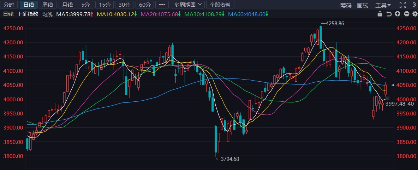418x170 pixels.
Task: Click the 3800.00 left axis label
Action: [13, 156]
